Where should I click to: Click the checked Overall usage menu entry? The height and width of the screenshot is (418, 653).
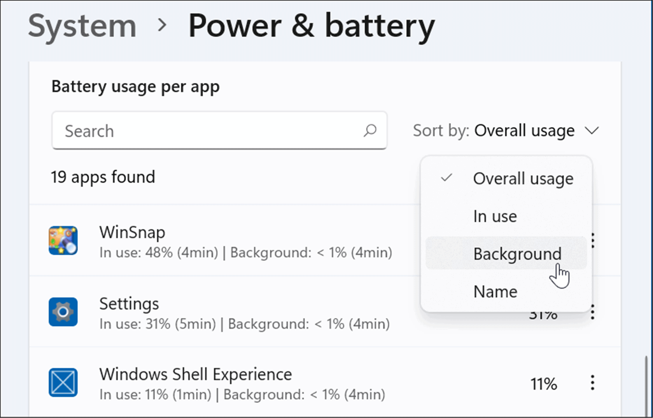point(523,178)
